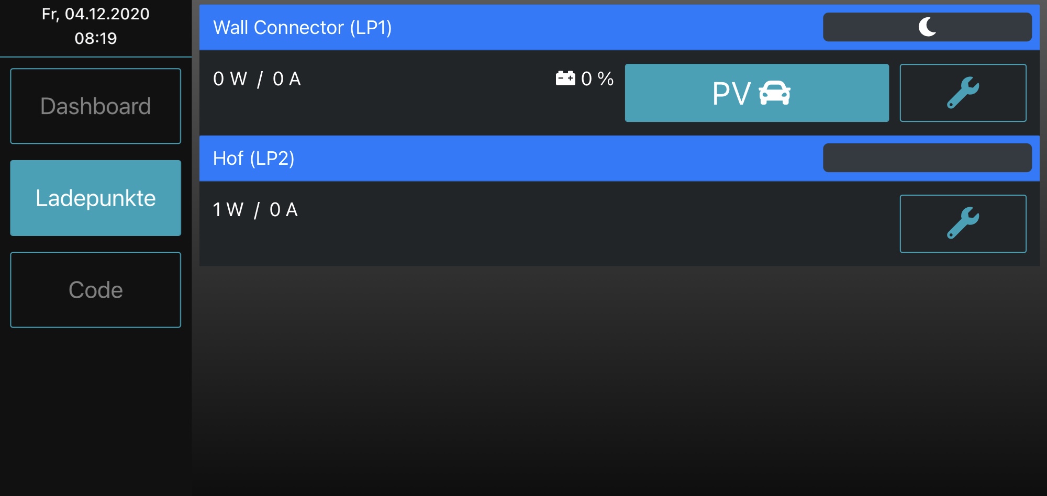Click Wall Connector's 0 A current value
This screenshot has height=496, width=1047.
click(x=286, y=79)
